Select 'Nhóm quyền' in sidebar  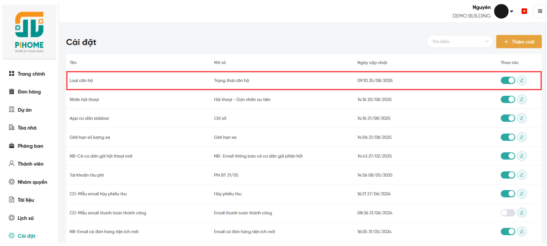coord(32,182)
